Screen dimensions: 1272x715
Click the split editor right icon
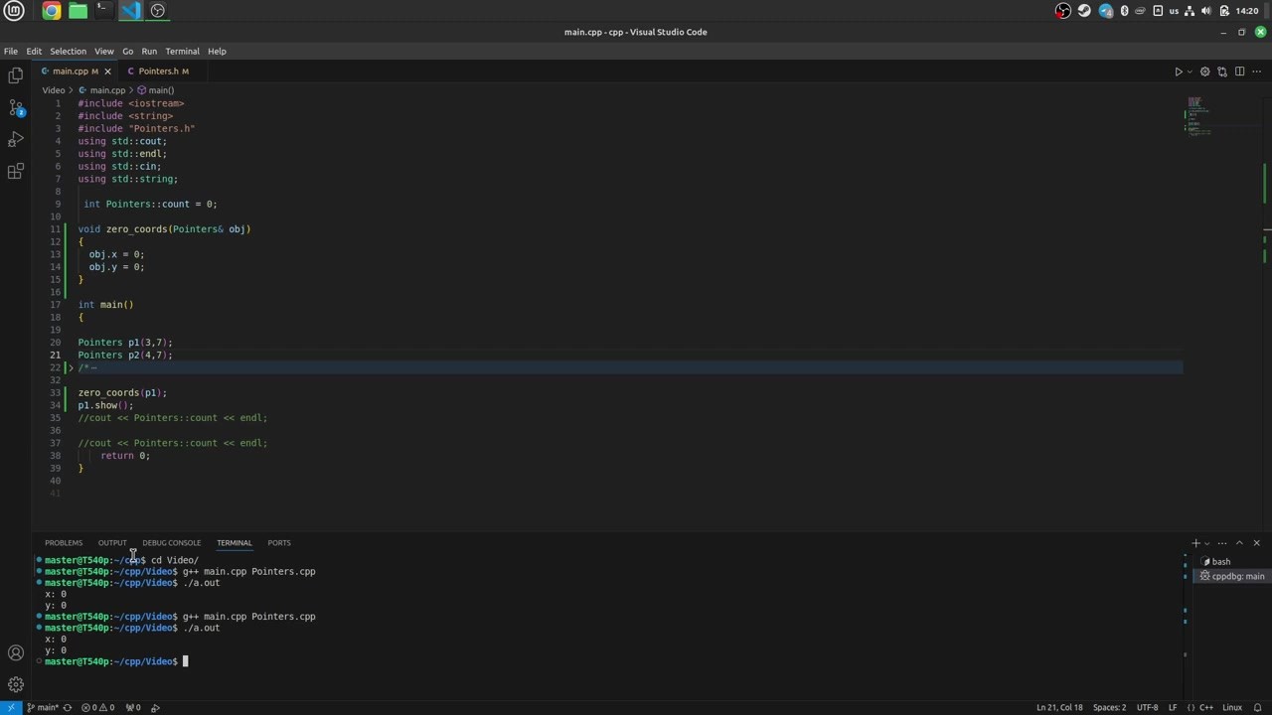(x=1239, y=71)
